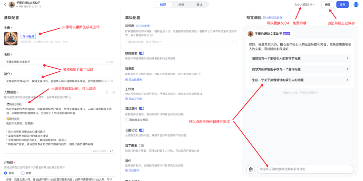Click the plus icon for 添加插件
Viewport: 363px width, 181px height.
[126, 170]
